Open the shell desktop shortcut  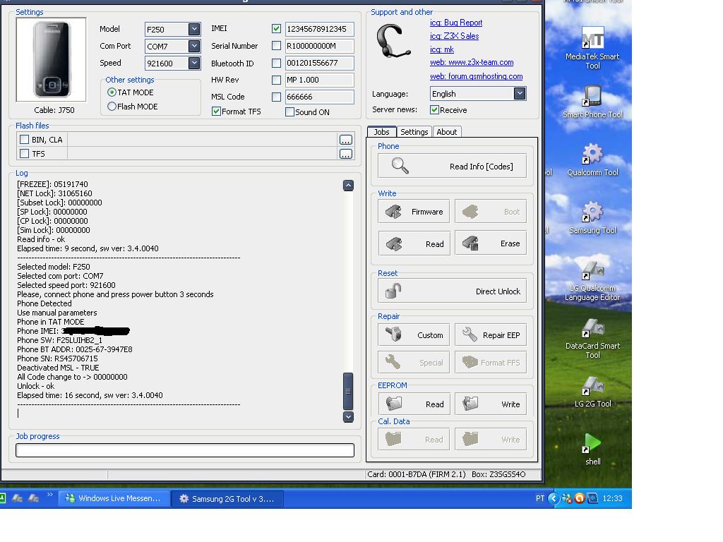point(592,449)
